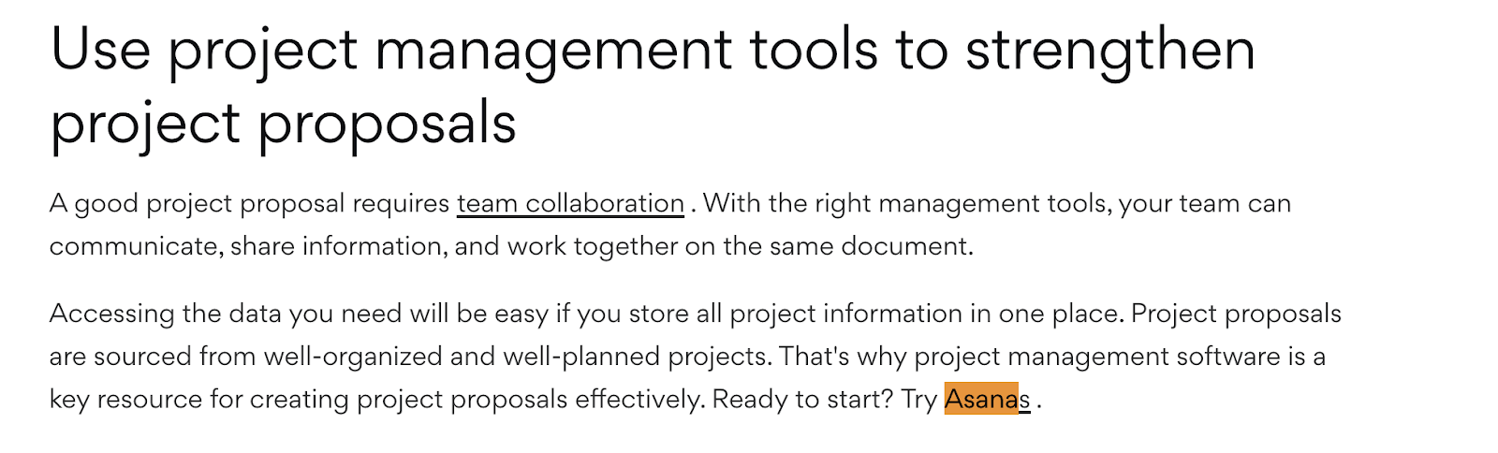Click "project proposals" on heading's second line
This screenshot has height=453, width=1498.
[x=283, y=124]
